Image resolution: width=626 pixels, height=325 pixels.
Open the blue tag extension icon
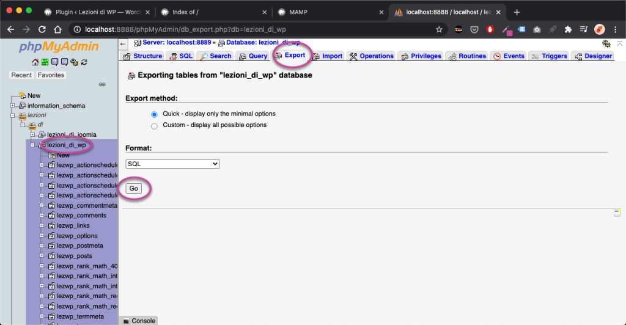pyautogui.click(x=521, y=29)
